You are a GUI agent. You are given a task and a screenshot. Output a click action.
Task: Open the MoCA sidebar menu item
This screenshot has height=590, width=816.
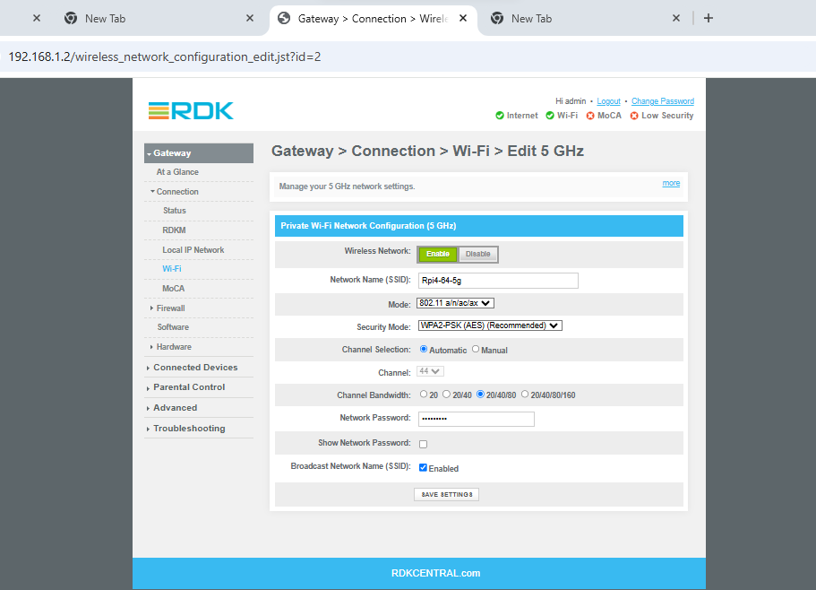[173, 289]
